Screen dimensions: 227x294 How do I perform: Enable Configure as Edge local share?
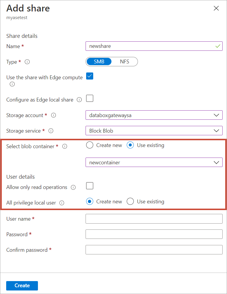(x=89, y=98)
